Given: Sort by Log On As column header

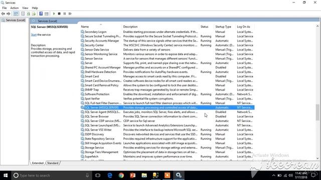Looking at the screenshot, I should coord(243,26).
